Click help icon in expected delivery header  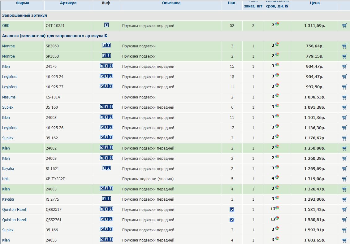(287, 6)
